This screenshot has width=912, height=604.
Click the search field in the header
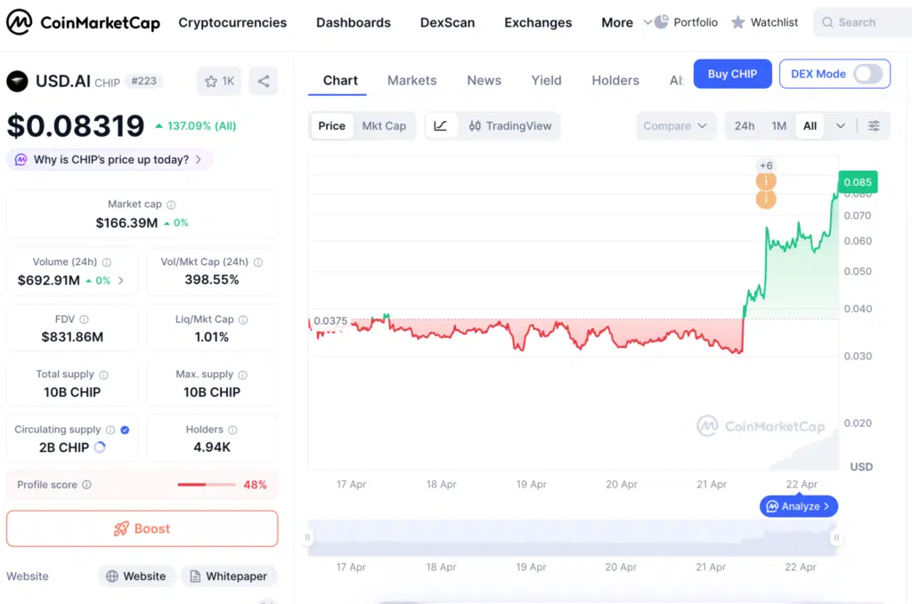pyautogui.click(x=860, y=21)
